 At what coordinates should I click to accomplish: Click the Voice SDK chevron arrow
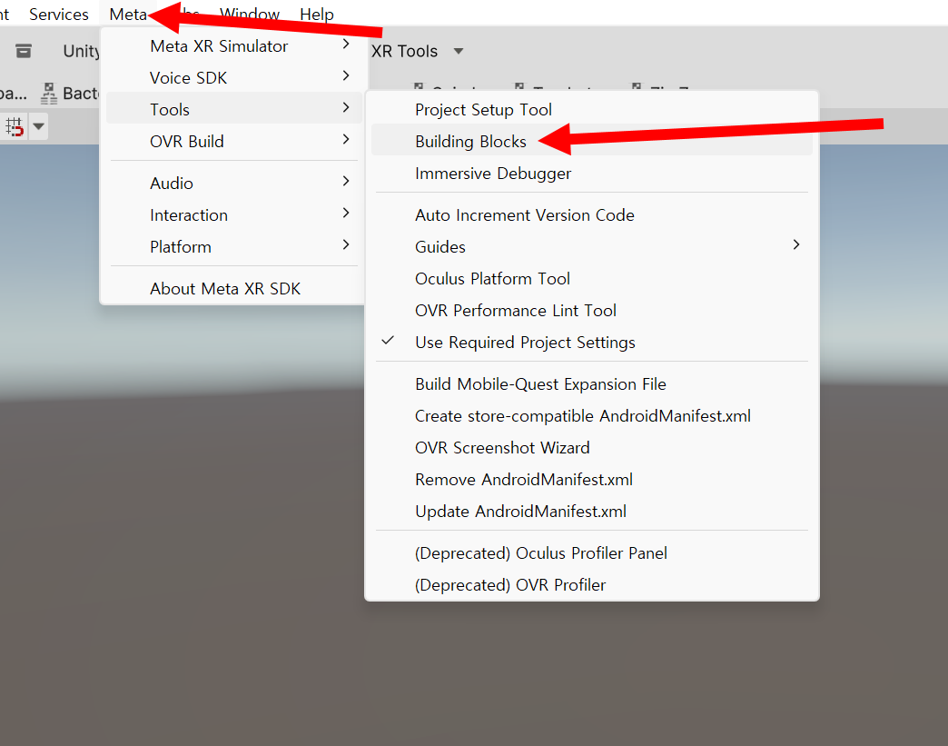click(x=346, y=75)
